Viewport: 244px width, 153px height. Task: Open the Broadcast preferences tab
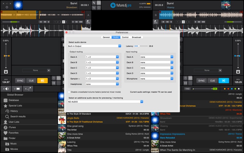pos(136,37)
